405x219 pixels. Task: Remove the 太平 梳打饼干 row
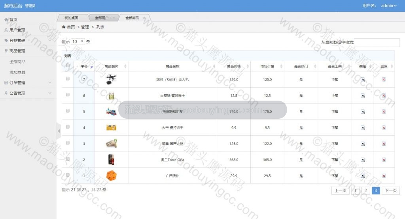point(384,127)
